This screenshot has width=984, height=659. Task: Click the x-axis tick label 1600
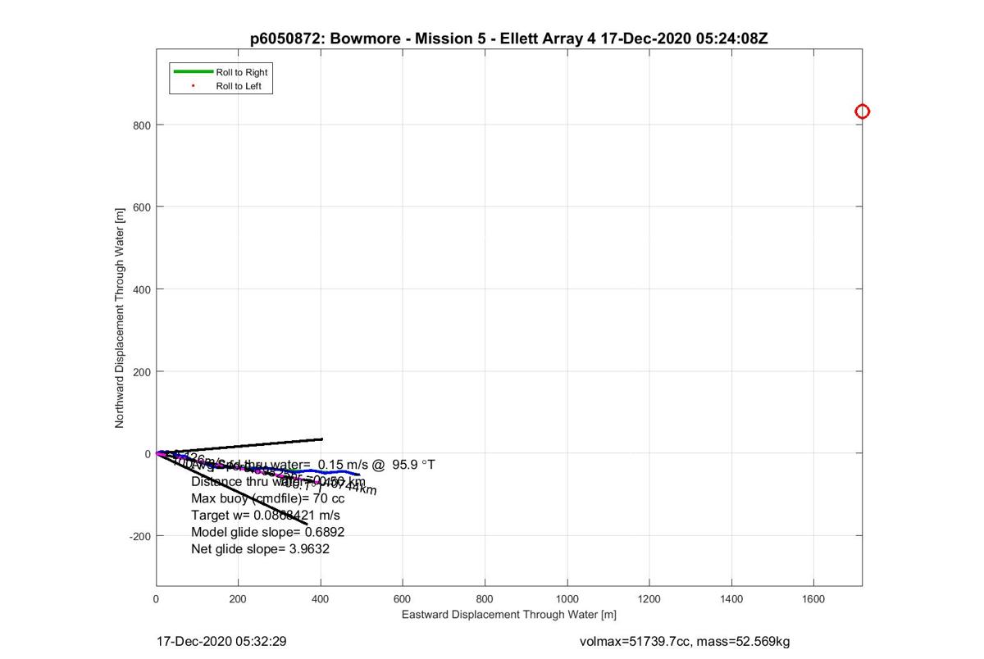point(813,598)
